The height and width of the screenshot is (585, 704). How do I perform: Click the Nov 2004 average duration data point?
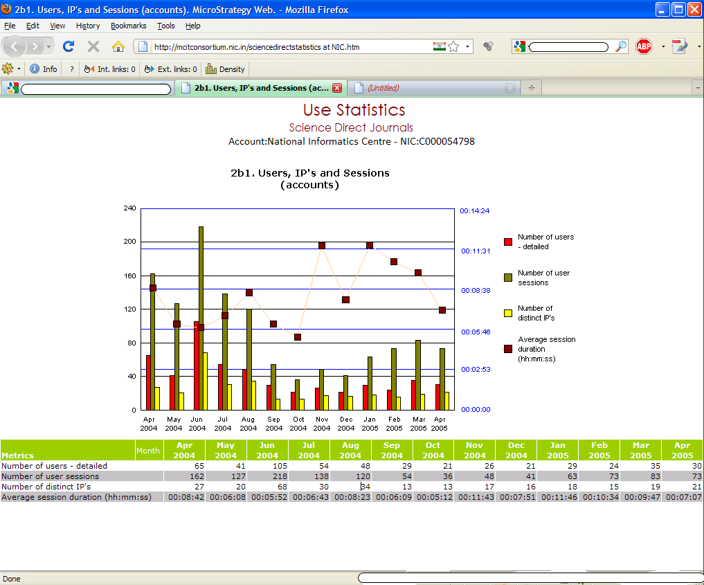(322, 246)
